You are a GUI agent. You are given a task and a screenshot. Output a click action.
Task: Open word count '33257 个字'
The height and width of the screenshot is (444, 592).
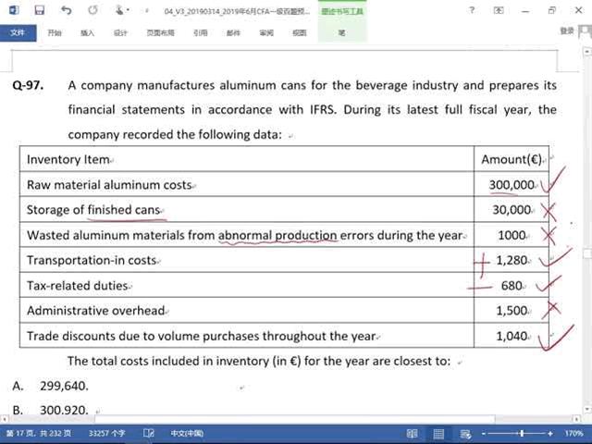[x=107, y=434]
